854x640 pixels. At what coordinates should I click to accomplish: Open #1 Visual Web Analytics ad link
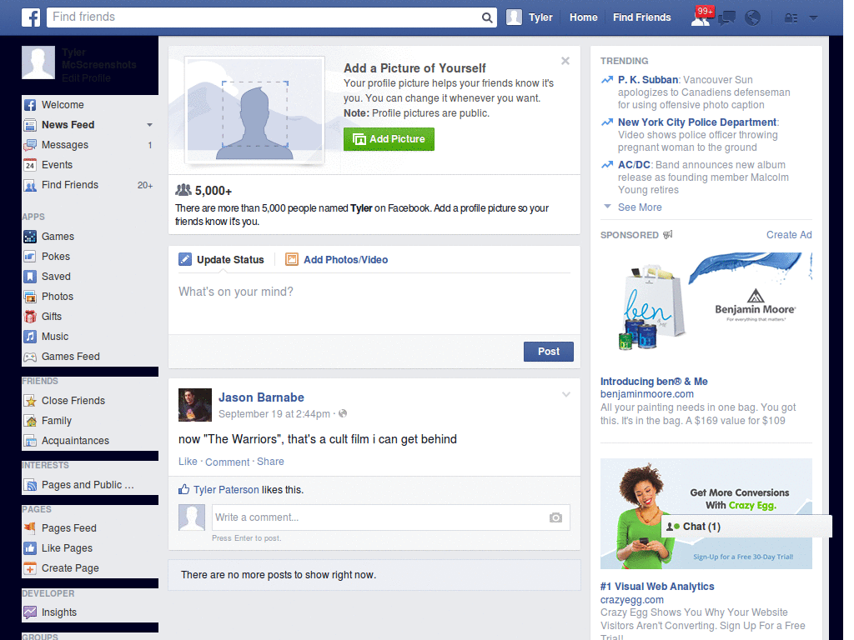point(657,587)
